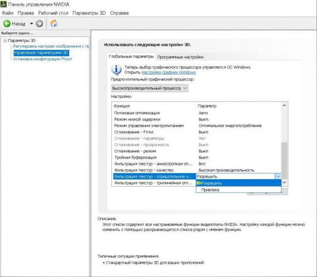Open the Правка menu
317x277 pixels.
click(26, 13)
